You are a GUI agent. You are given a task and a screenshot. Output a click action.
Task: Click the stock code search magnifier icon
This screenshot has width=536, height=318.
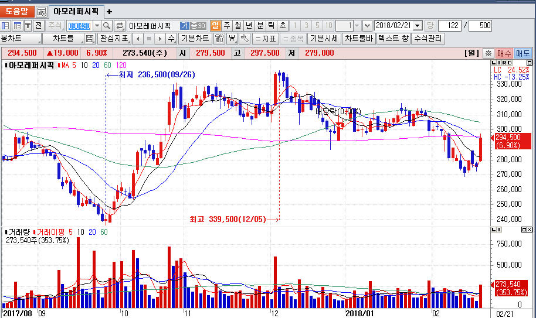[x=107, y=26]
